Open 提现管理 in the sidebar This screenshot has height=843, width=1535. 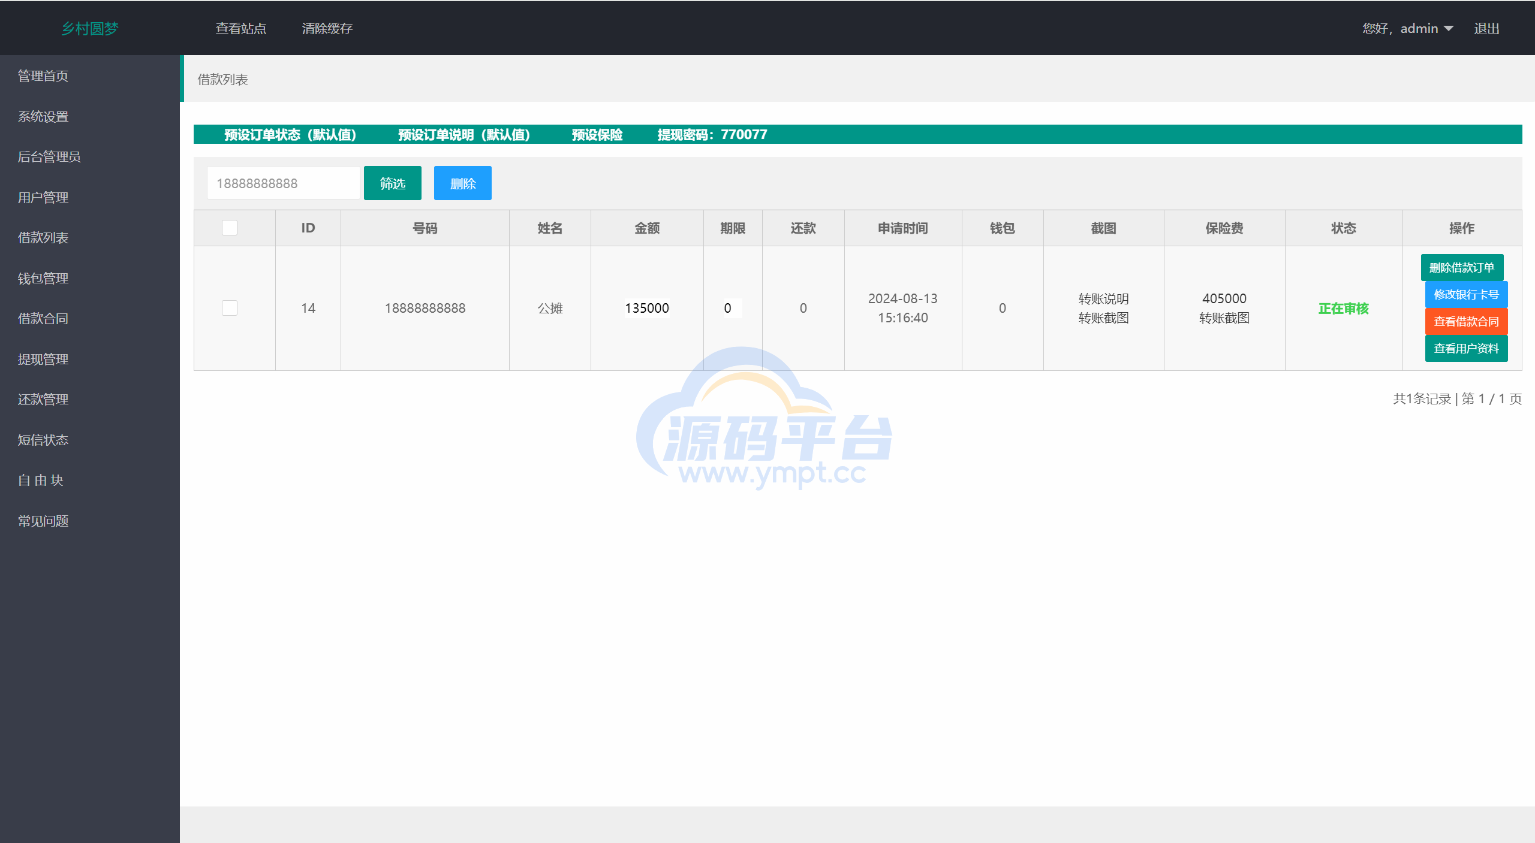coord(43,359)
